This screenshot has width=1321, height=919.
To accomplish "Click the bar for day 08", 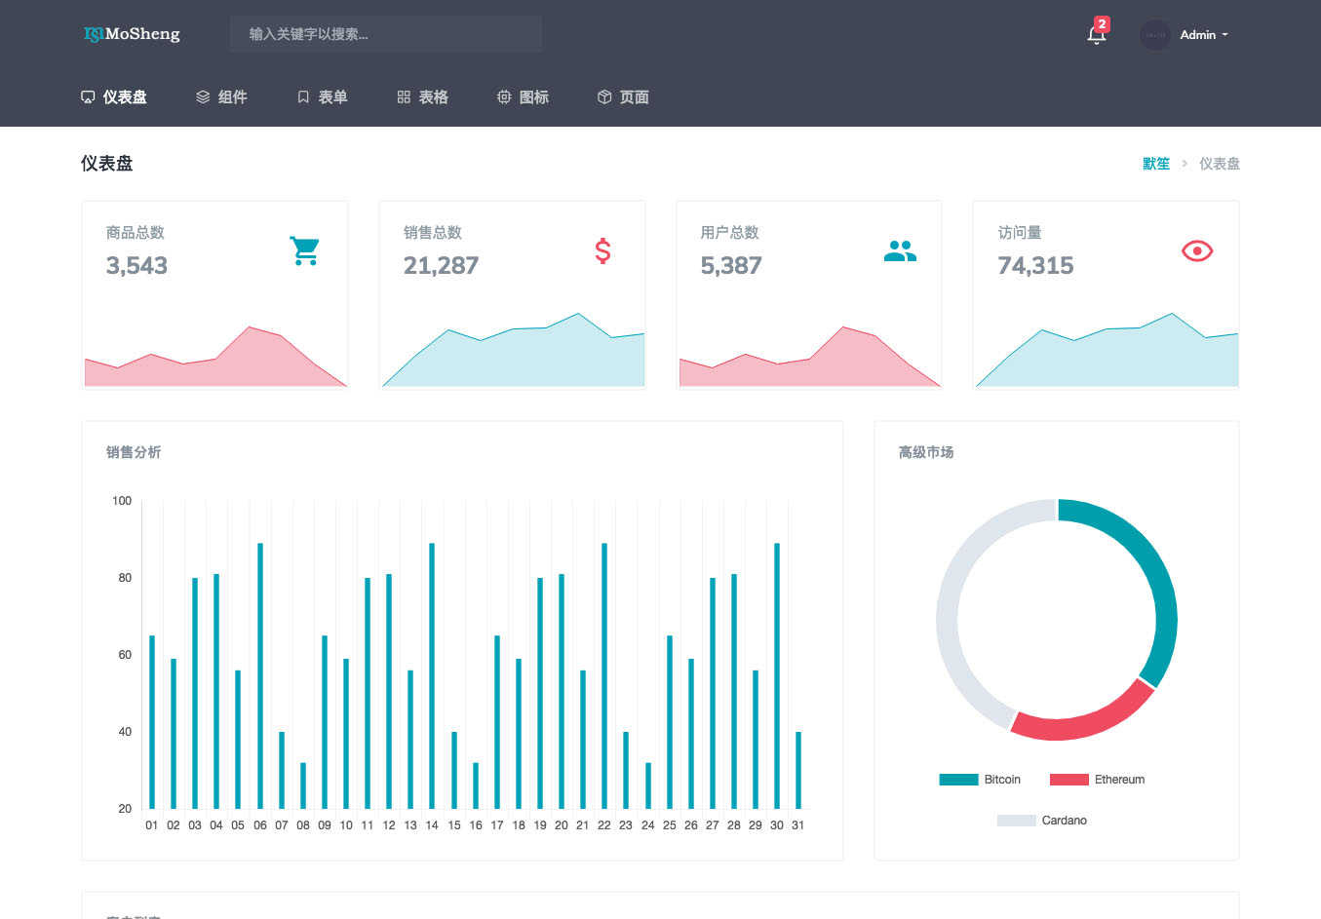I will pyautogui.click(x=303, y=785).
